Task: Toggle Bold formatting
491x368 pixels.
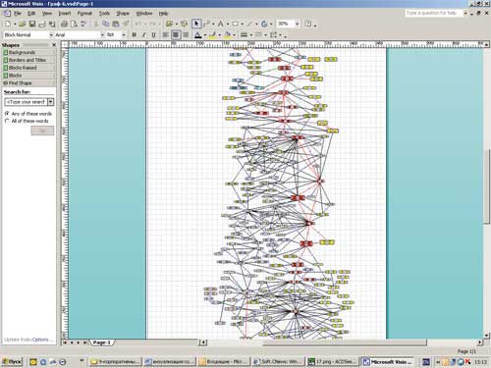Action: tap(134, 34)
